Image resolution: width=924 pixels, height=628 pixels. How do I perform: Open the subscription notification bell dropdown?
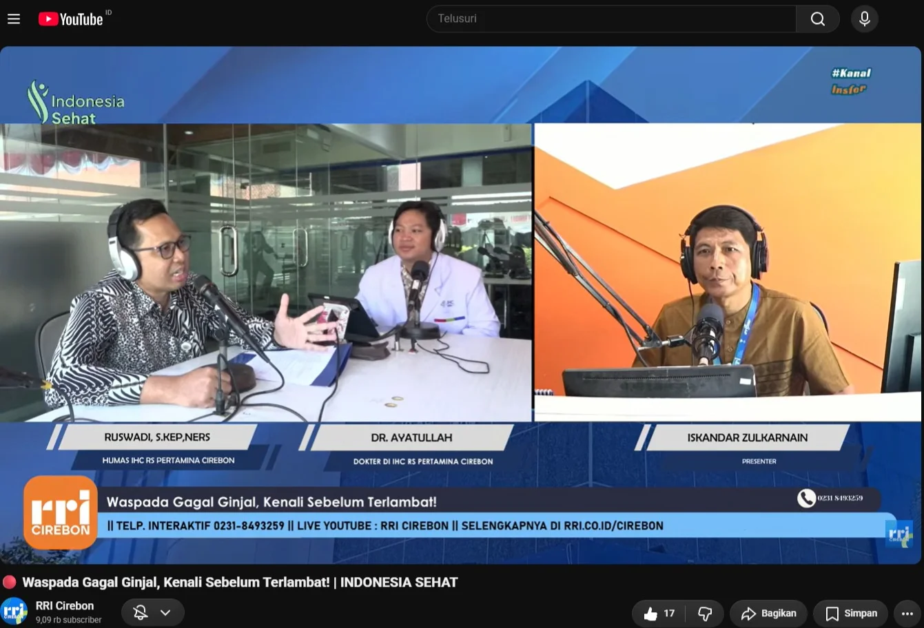click(x=152, y=612)
